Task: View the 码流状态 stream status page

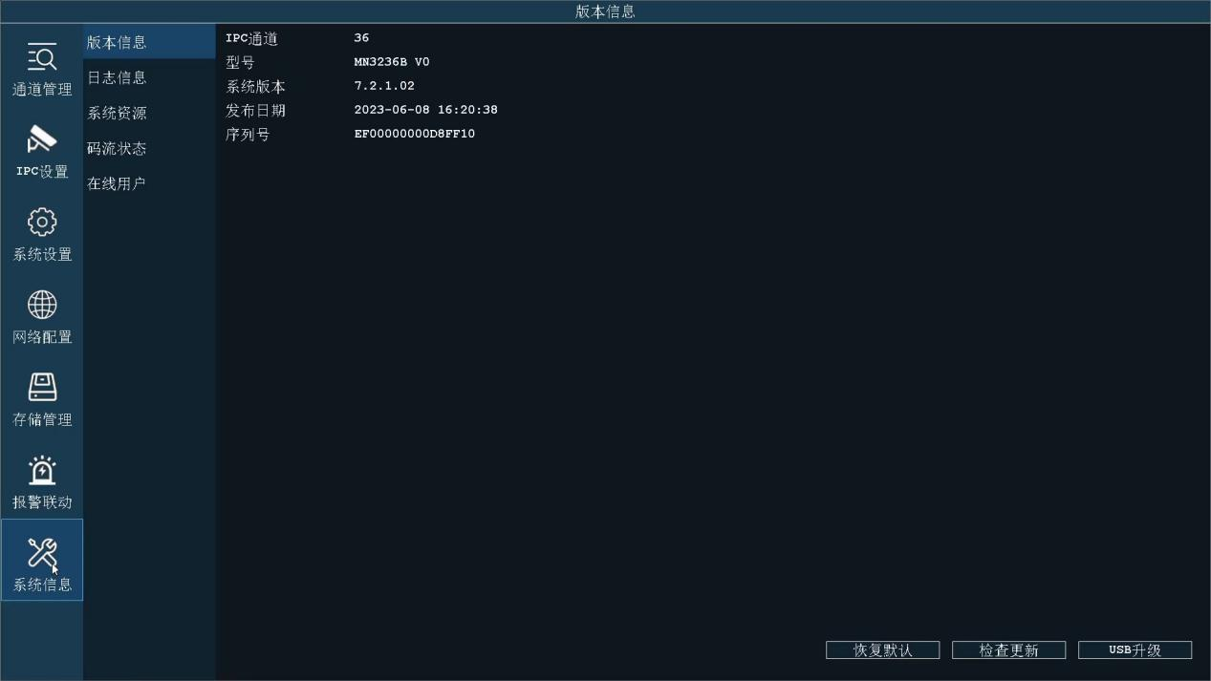Action: (118, 148)
